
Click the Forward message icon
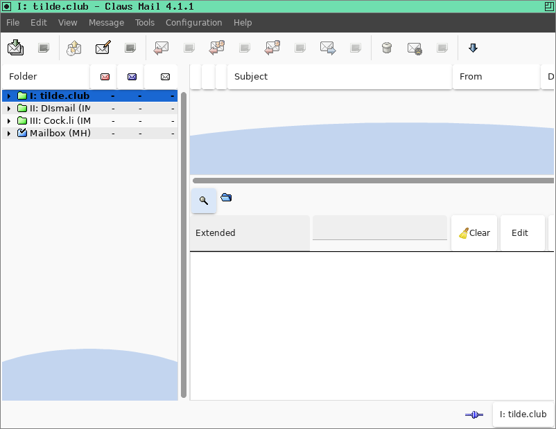pyautogui.click(x=328, y=48)
